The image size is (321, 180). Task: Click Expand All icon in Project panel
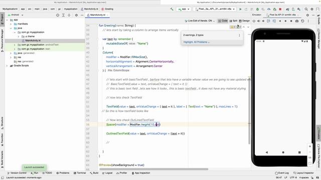(63, 15)
